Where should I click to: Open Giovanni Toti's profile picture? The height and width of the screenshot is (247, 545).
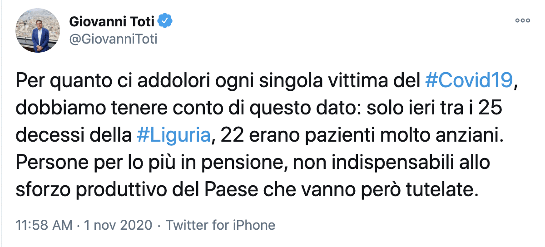pos(38,30)
